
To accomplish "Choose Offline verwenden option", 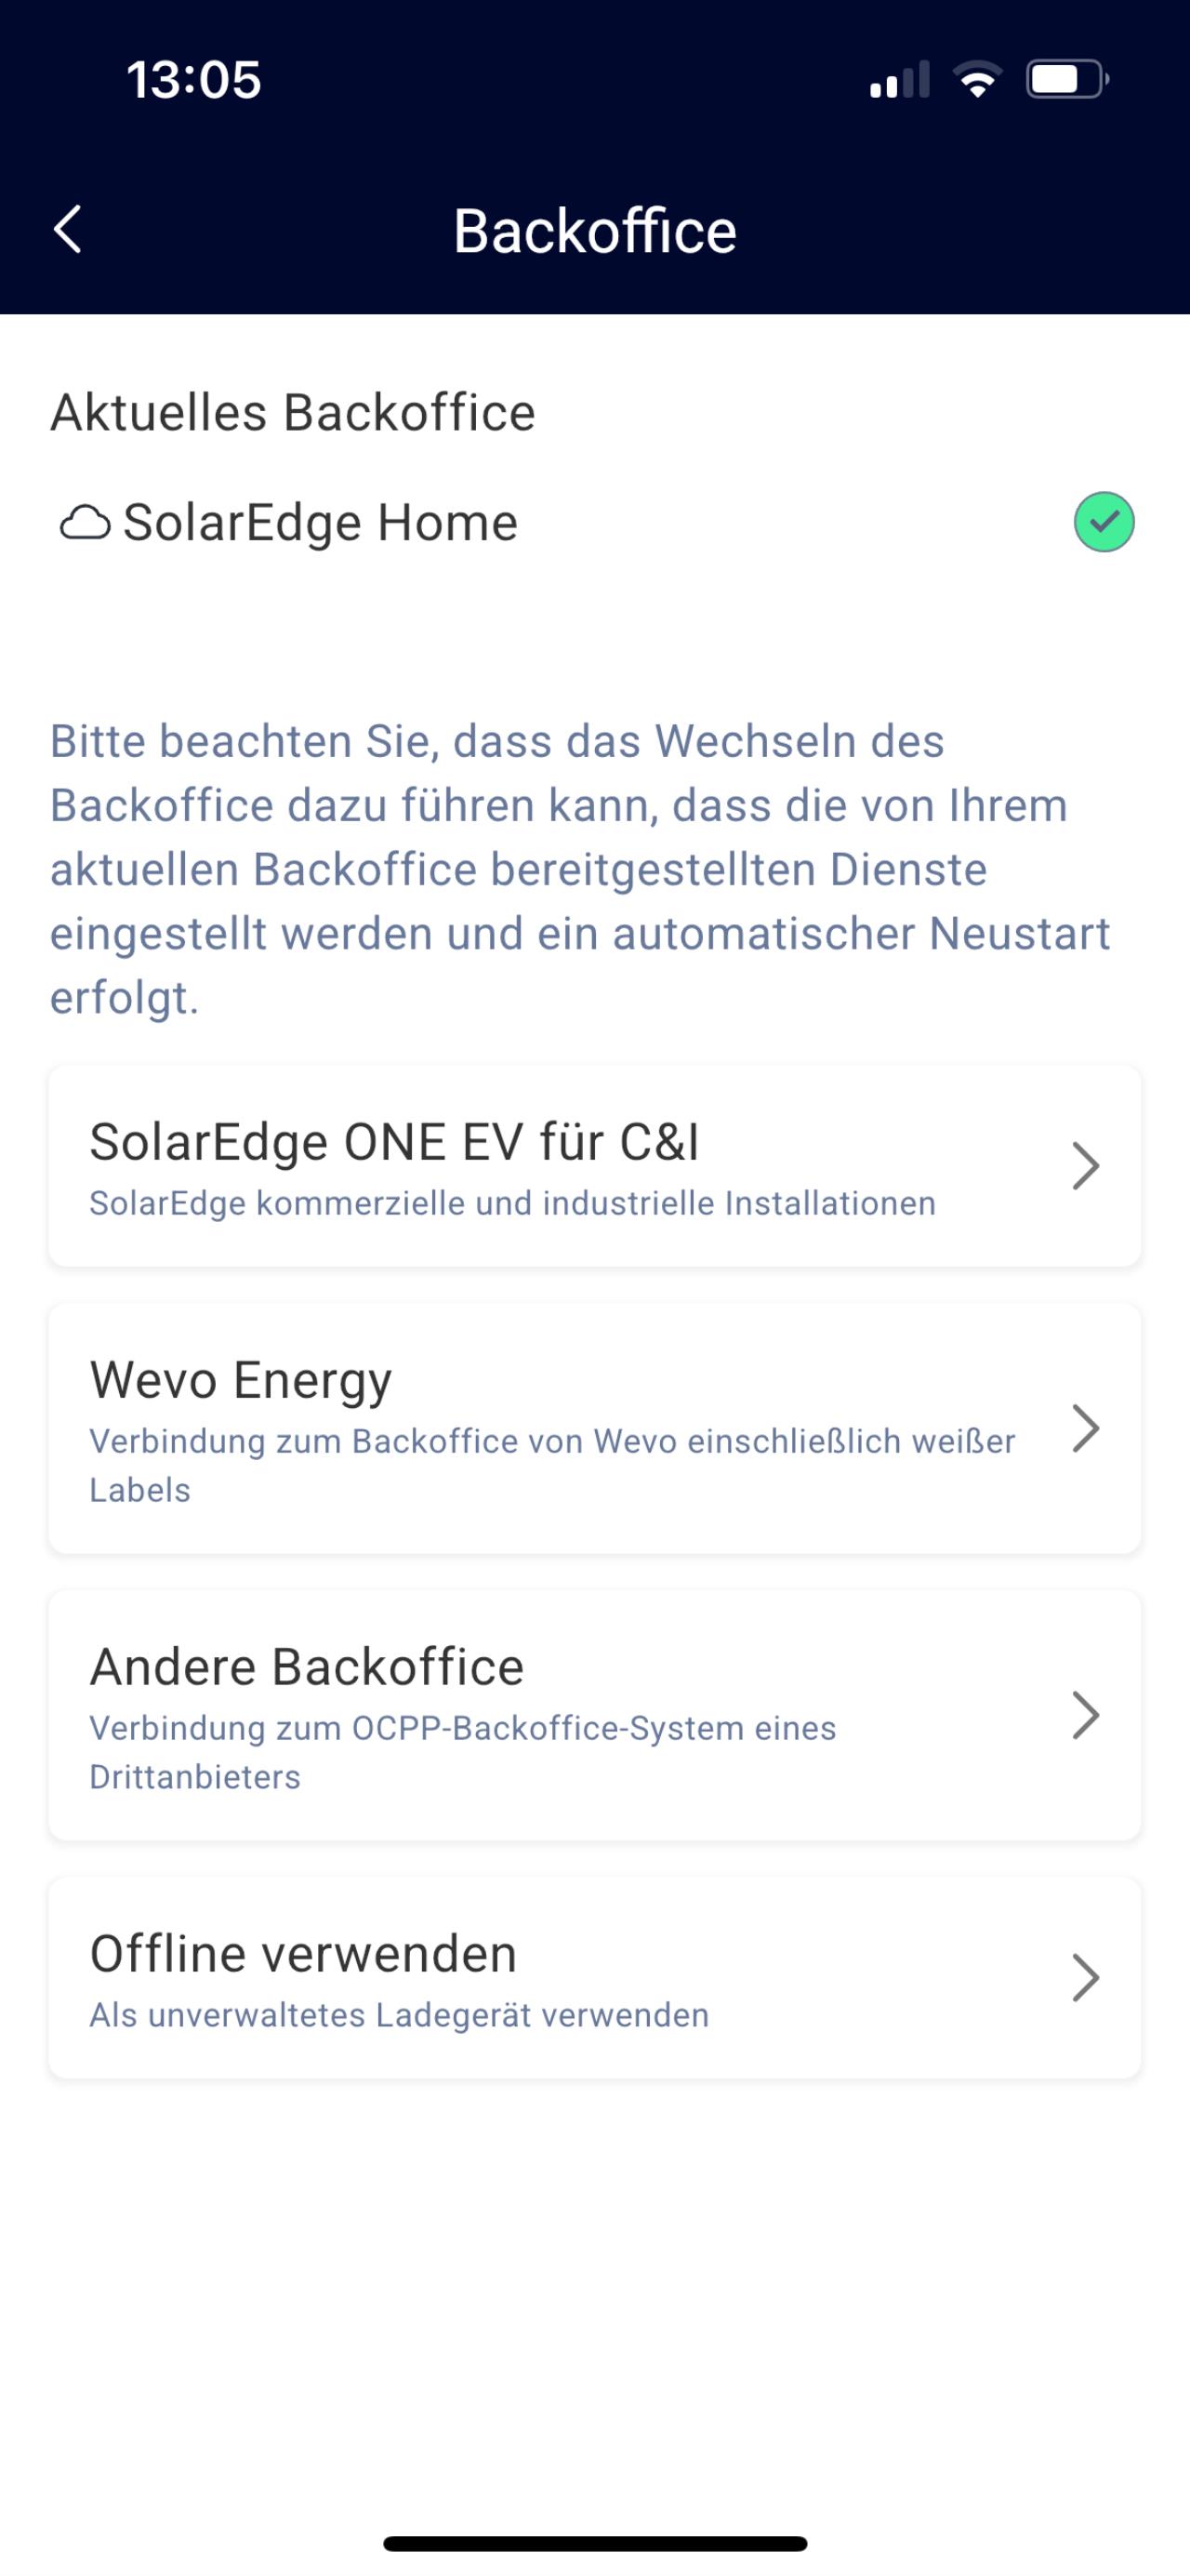I will click(303, 1954).
